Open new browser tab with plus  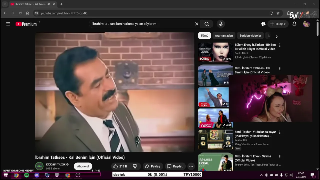(x=61, y=4)
